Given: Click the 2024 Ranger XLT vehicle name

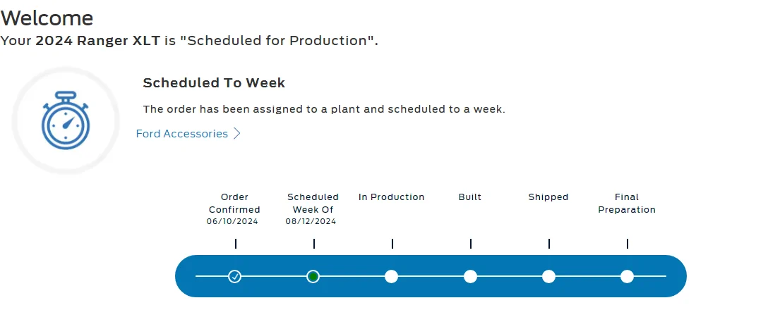Looking at the screenshot, I should [98, 41].
